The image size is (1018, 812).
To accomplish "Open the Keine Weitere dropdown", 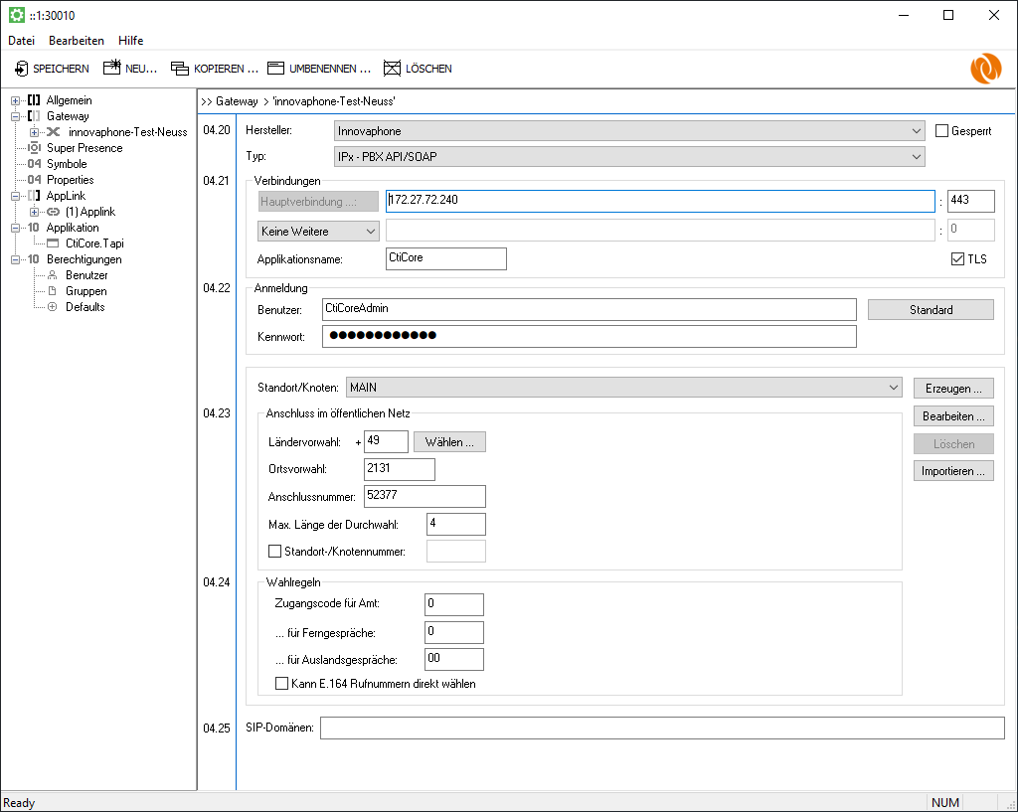I will click(317, 231).
